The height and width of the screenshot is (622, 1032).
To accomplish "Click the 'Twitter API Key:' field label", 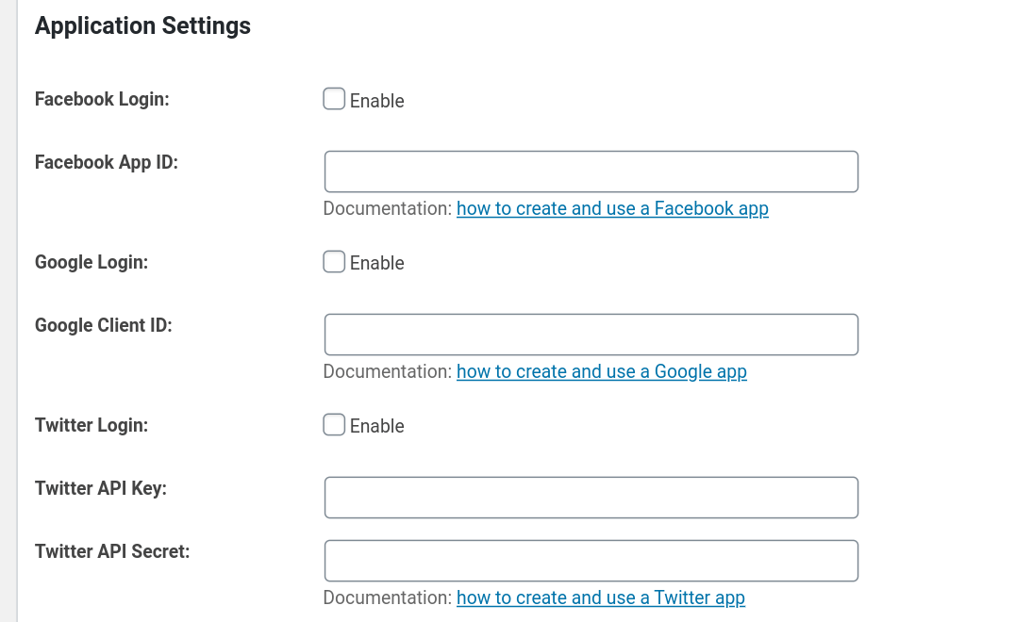I will tap(101, 488).
